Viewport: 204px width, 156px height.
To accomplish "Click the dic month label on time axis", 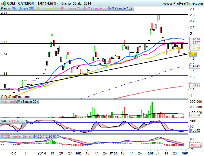I will (14, 153).
